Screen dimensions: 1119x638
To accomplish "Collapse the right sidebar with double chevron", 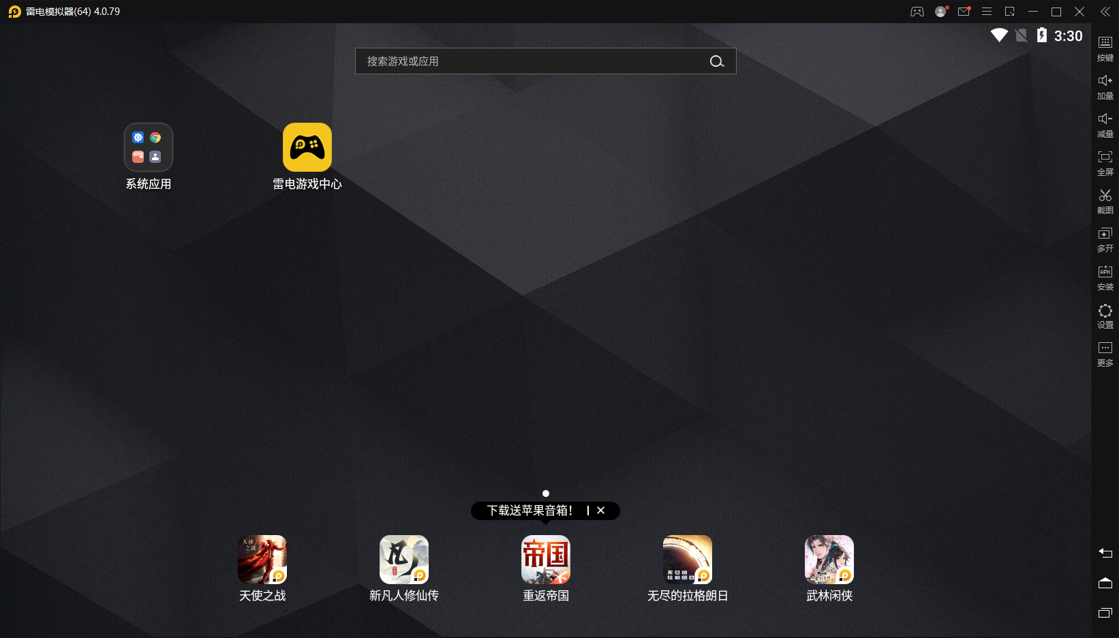I will 1105,12.
